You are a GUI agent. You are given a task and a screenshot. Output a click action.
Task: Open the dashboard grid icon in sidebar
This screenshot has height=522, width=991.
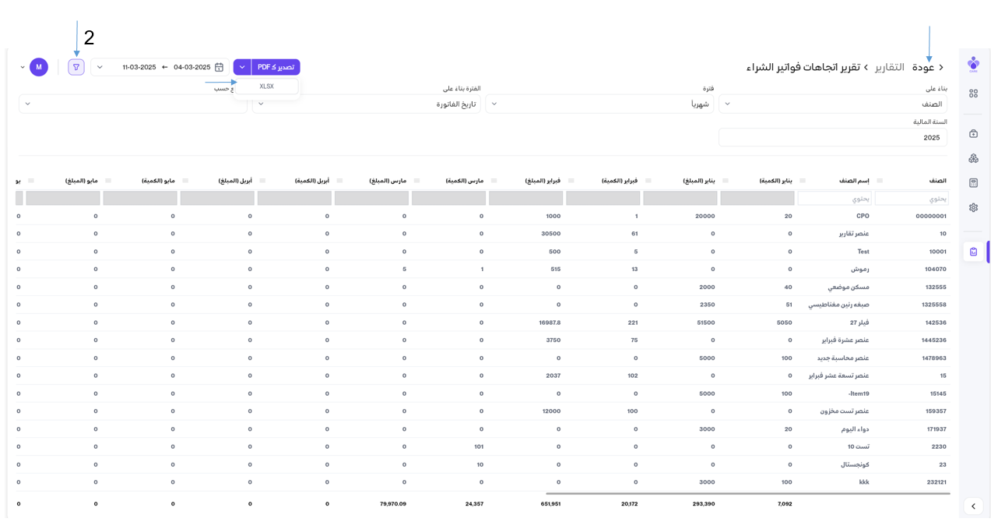coord(973,93)
